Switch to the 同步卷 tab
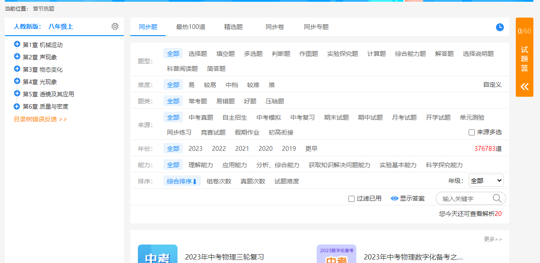Viewport: 540px width, 263px height. (x=275, y=27)
